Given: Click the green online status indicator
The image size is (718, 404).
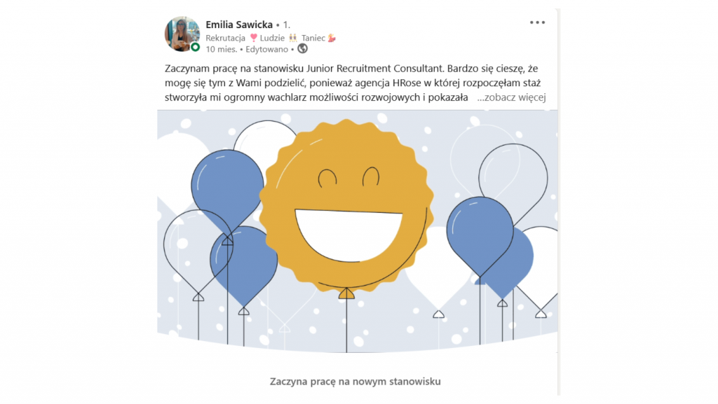Looking at the screenshot, I should [196, 47].
